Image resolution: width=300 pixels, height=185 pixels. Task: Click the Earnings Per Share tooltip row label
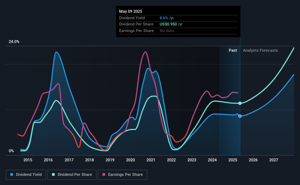[x=136, y=31]
